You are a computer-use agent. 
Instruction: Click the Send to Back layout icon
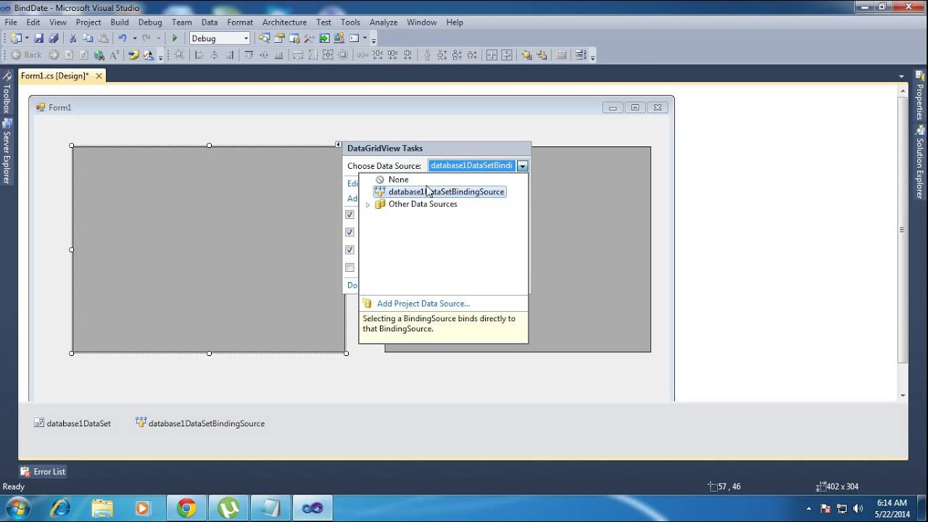pyautogui.click(x=542, y=55)
